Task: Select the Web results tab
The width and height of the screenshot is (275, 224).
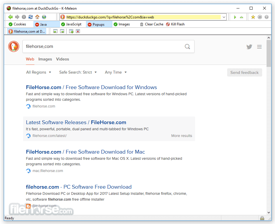Action: click(30, 59)
